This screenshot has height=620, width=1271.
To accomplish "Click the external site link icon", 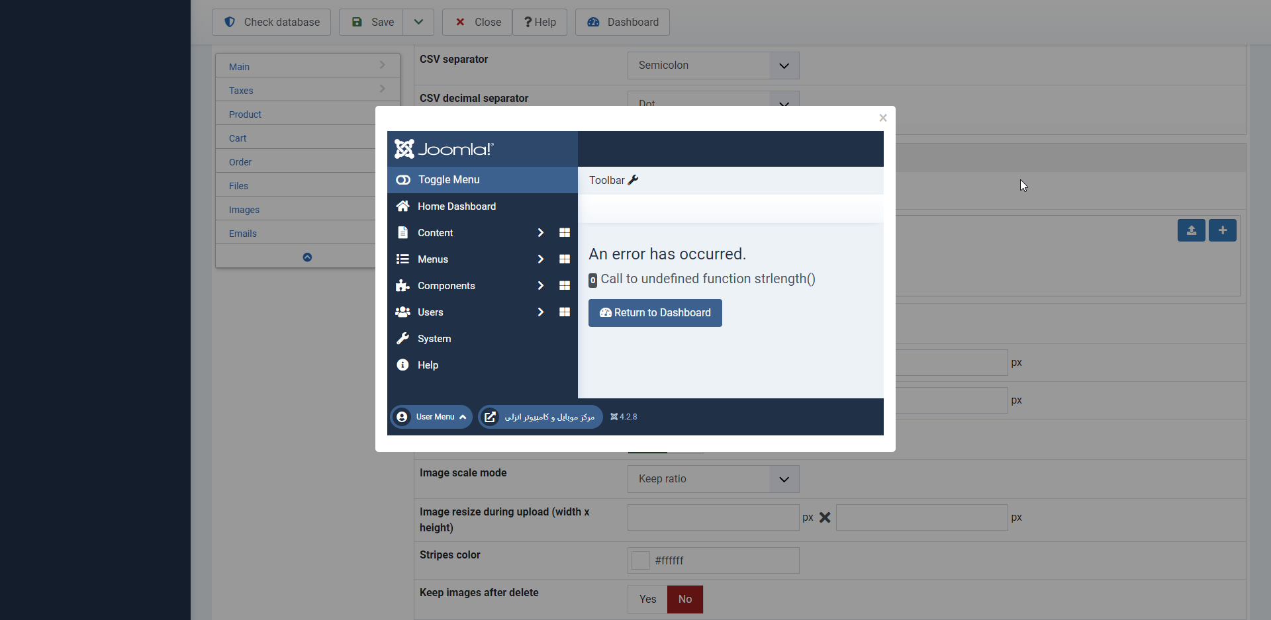I will 490,417.
